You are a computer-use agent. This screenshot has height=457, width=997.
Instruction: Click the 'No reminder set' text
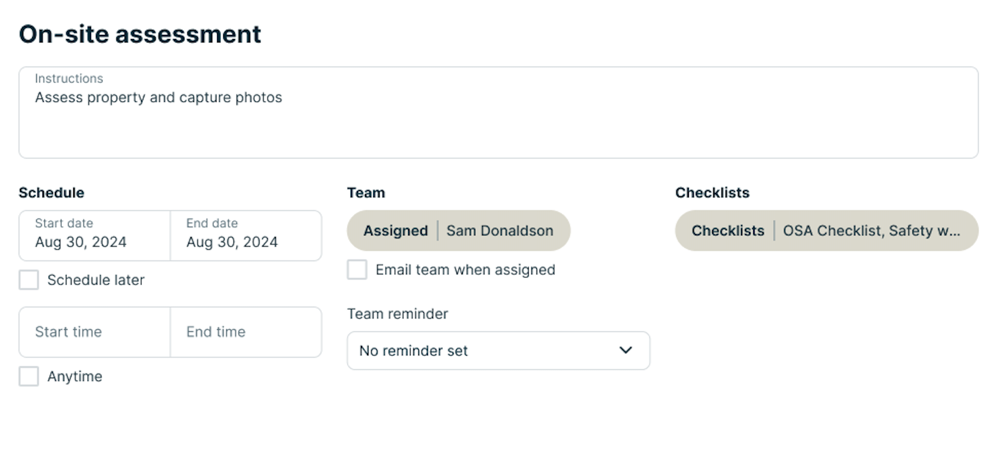[414, 350]
